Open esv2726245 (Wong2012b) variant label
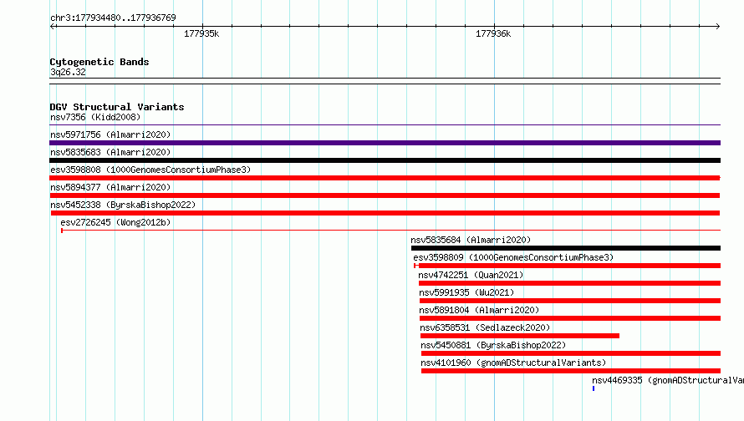The width and height of the screenshot is (744, 421). [x=115, y=222]
